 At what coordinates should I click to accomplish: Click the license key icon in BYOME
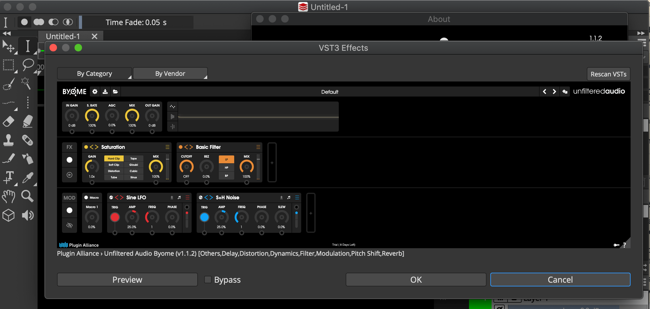pos(616,245)
